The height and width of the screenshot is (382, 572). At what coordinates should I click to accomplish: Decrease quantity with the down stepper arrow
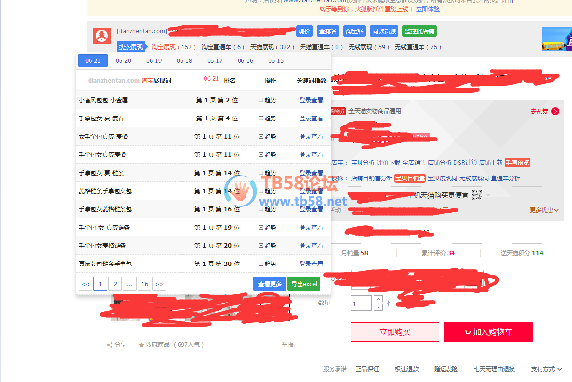378,307
